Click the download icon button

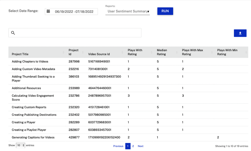240,33
